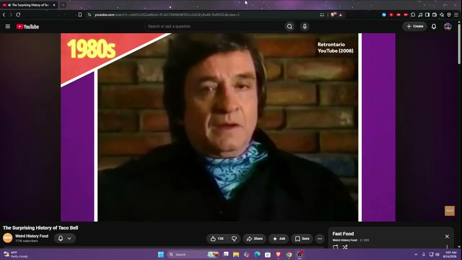Screen dimensions: 462x260
Task: Open the browser extensions puzzle icon
Action: click(x=413, y=15)
